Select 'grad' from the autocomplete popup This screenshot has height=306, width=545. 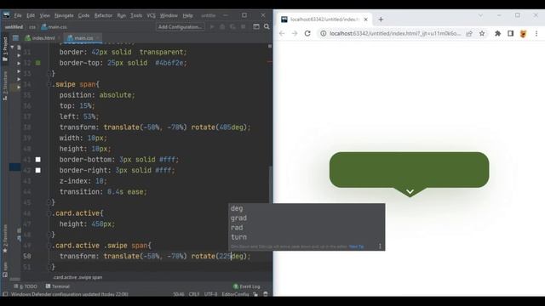(x=307, y=218)
